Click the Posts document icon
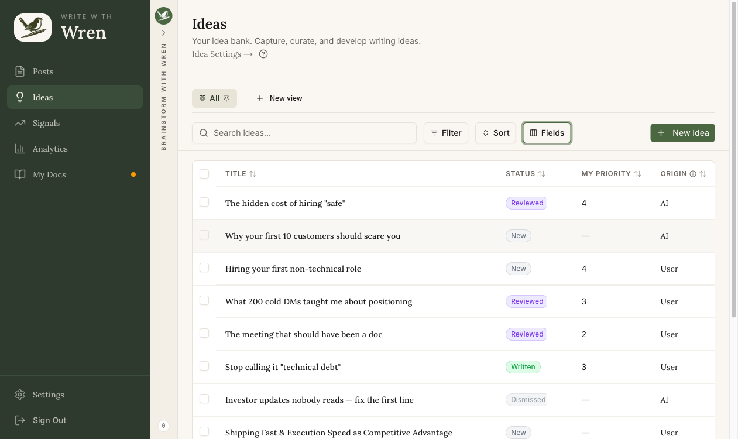738x439 pixels. coord(20,71)
